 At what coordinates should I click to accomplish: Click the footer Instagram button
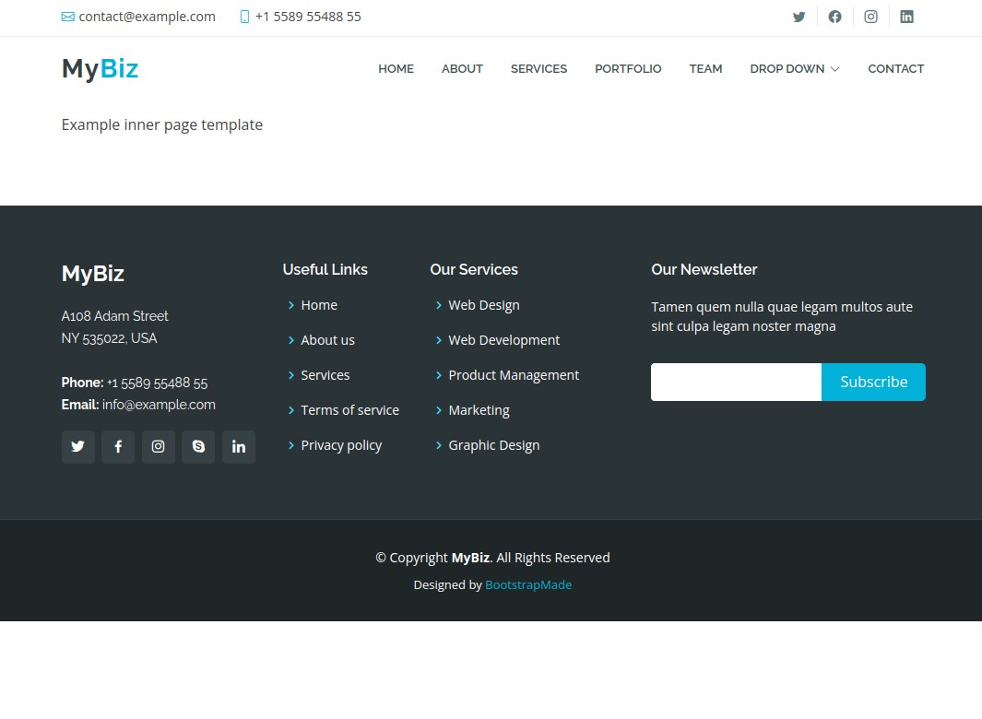[159, 447]
